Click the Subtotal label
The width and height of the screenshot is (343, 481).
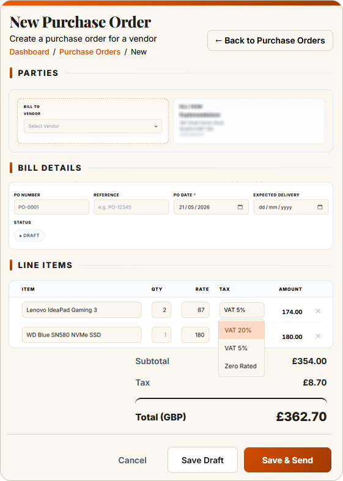tap(152, 361)
